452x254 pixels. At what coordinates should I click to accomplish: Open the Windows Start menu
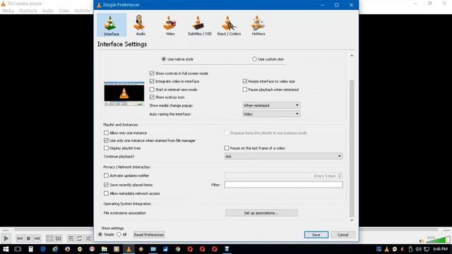pos(6,249)
